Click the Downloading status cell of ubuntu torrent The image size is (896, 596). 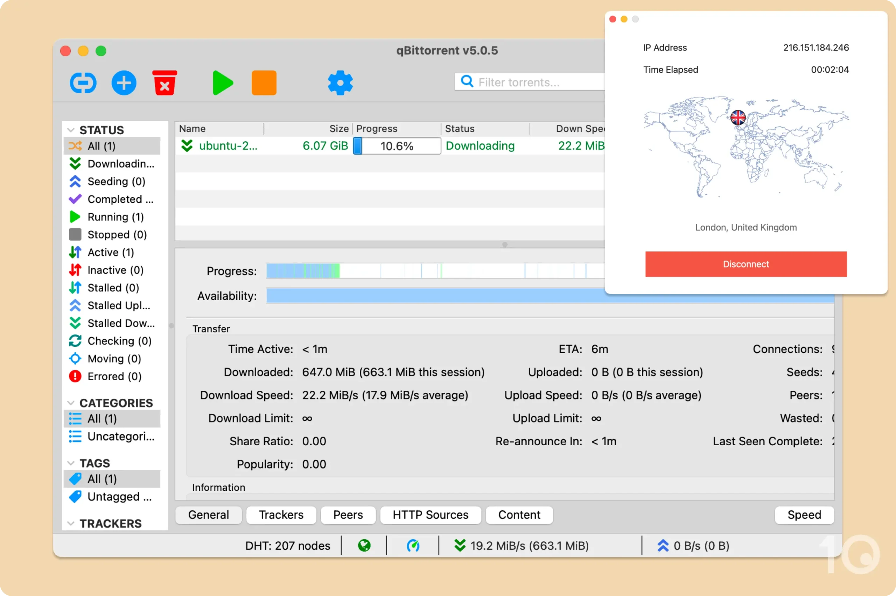[480, 146]
